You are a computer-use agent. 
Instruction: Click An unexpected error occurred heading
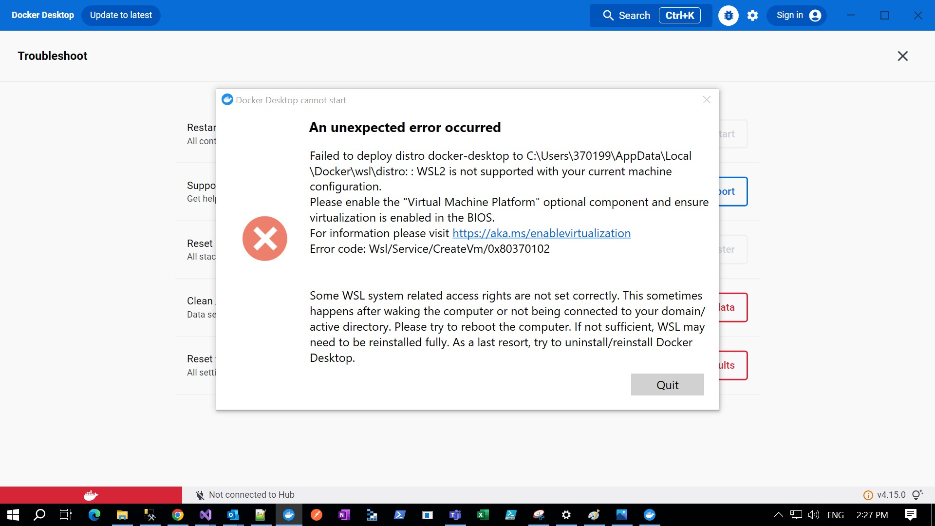pyautogui.click(x=405, y=128)
